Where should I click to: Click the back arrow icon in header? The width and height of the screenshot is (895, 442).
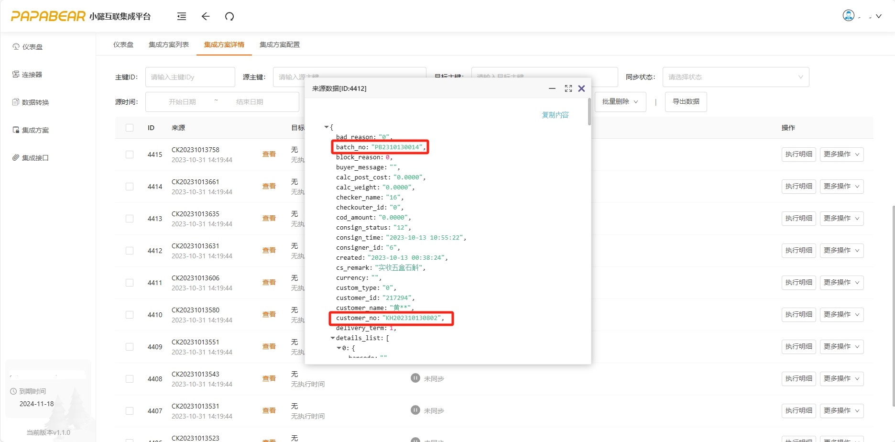click(206, 16)
